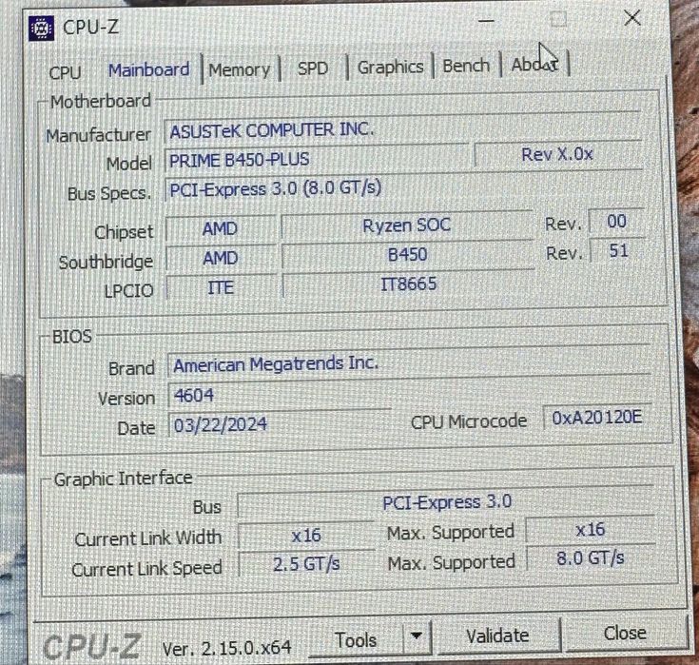The height and width of the screenshot is (665, 699).
Task: Click the Close button at bottom
Action: 625,633
